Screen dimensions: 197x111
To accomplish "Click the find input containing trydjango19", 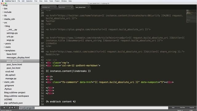I will 94,108.
